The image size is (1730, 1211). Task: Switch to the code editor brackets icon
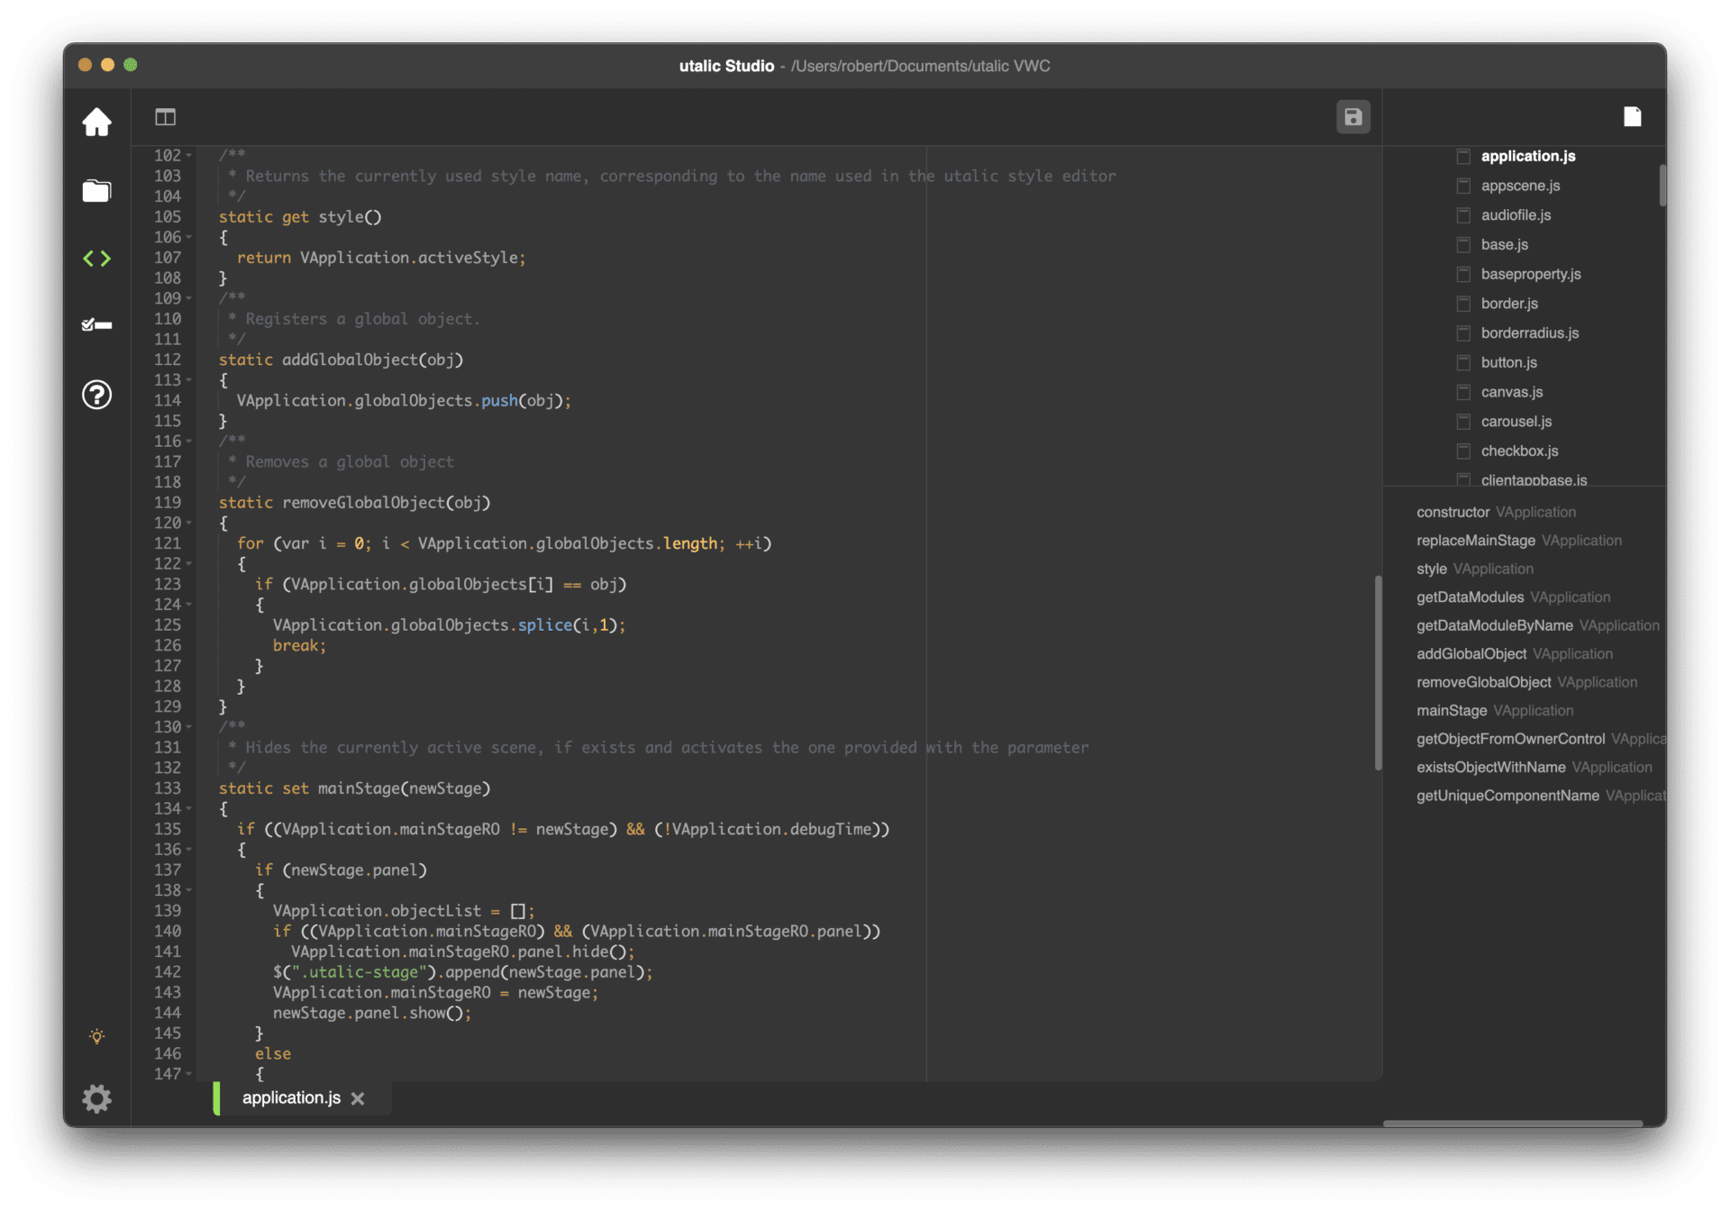(x=96, y=259)
